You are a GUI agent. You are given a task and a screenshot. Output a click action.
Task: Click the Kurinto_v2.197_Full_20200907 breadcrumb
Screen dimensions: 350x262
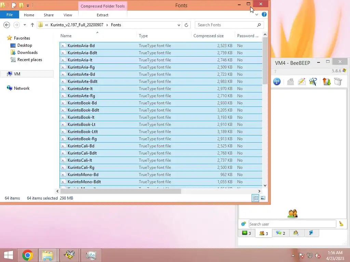pos(77,25)
